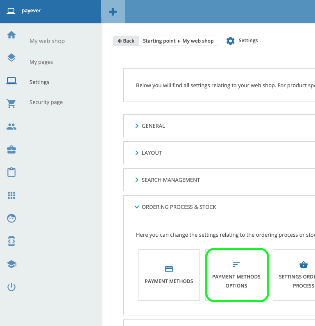Click the lines icon on Payment Methods Options
Screen dimensions: 315x326
236,264
